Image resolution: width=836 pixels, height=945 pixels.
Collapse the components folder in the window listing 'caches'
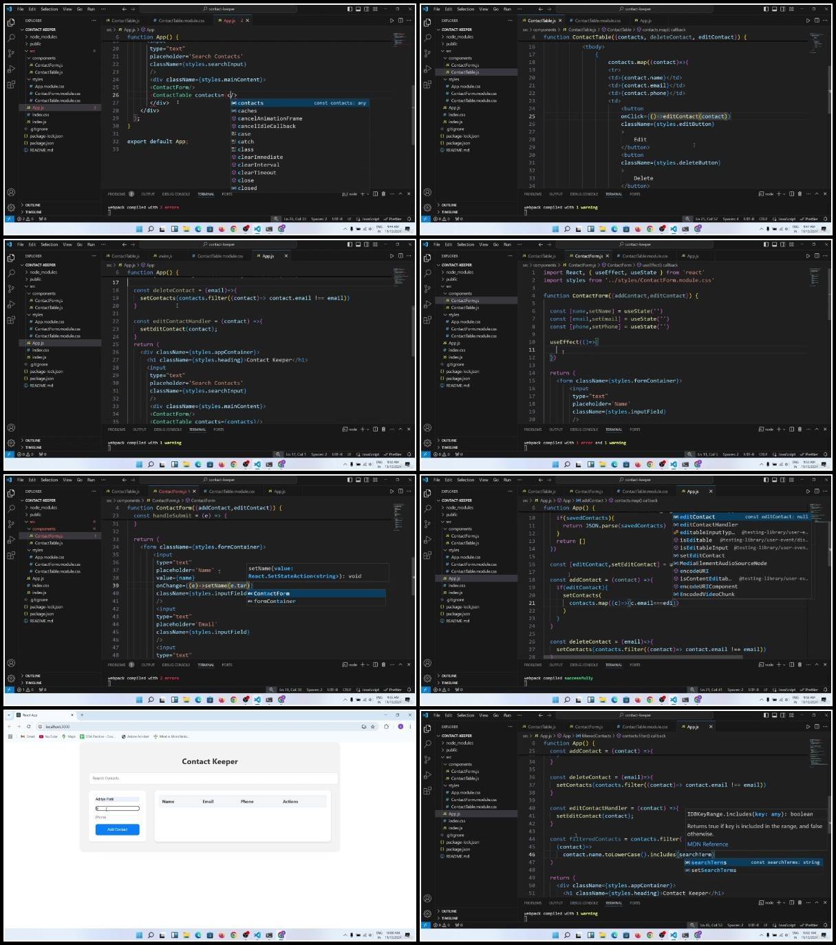click(43, 58)
